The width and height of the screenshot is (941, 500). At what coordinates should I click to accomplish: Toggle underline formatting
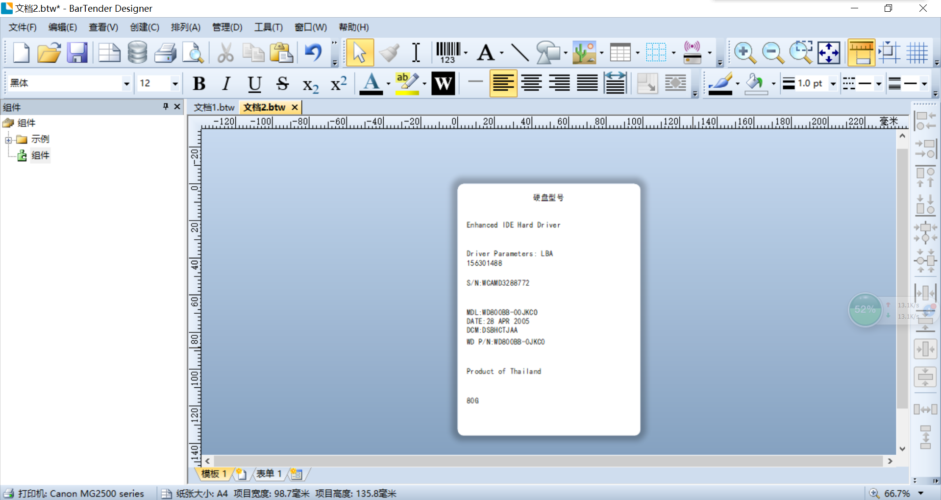point(254,84)
